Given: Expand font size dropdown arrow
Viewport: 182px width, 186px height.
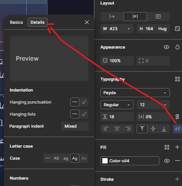Looking at the screenshot, I should pyautogui.click(x=165, y=105).
